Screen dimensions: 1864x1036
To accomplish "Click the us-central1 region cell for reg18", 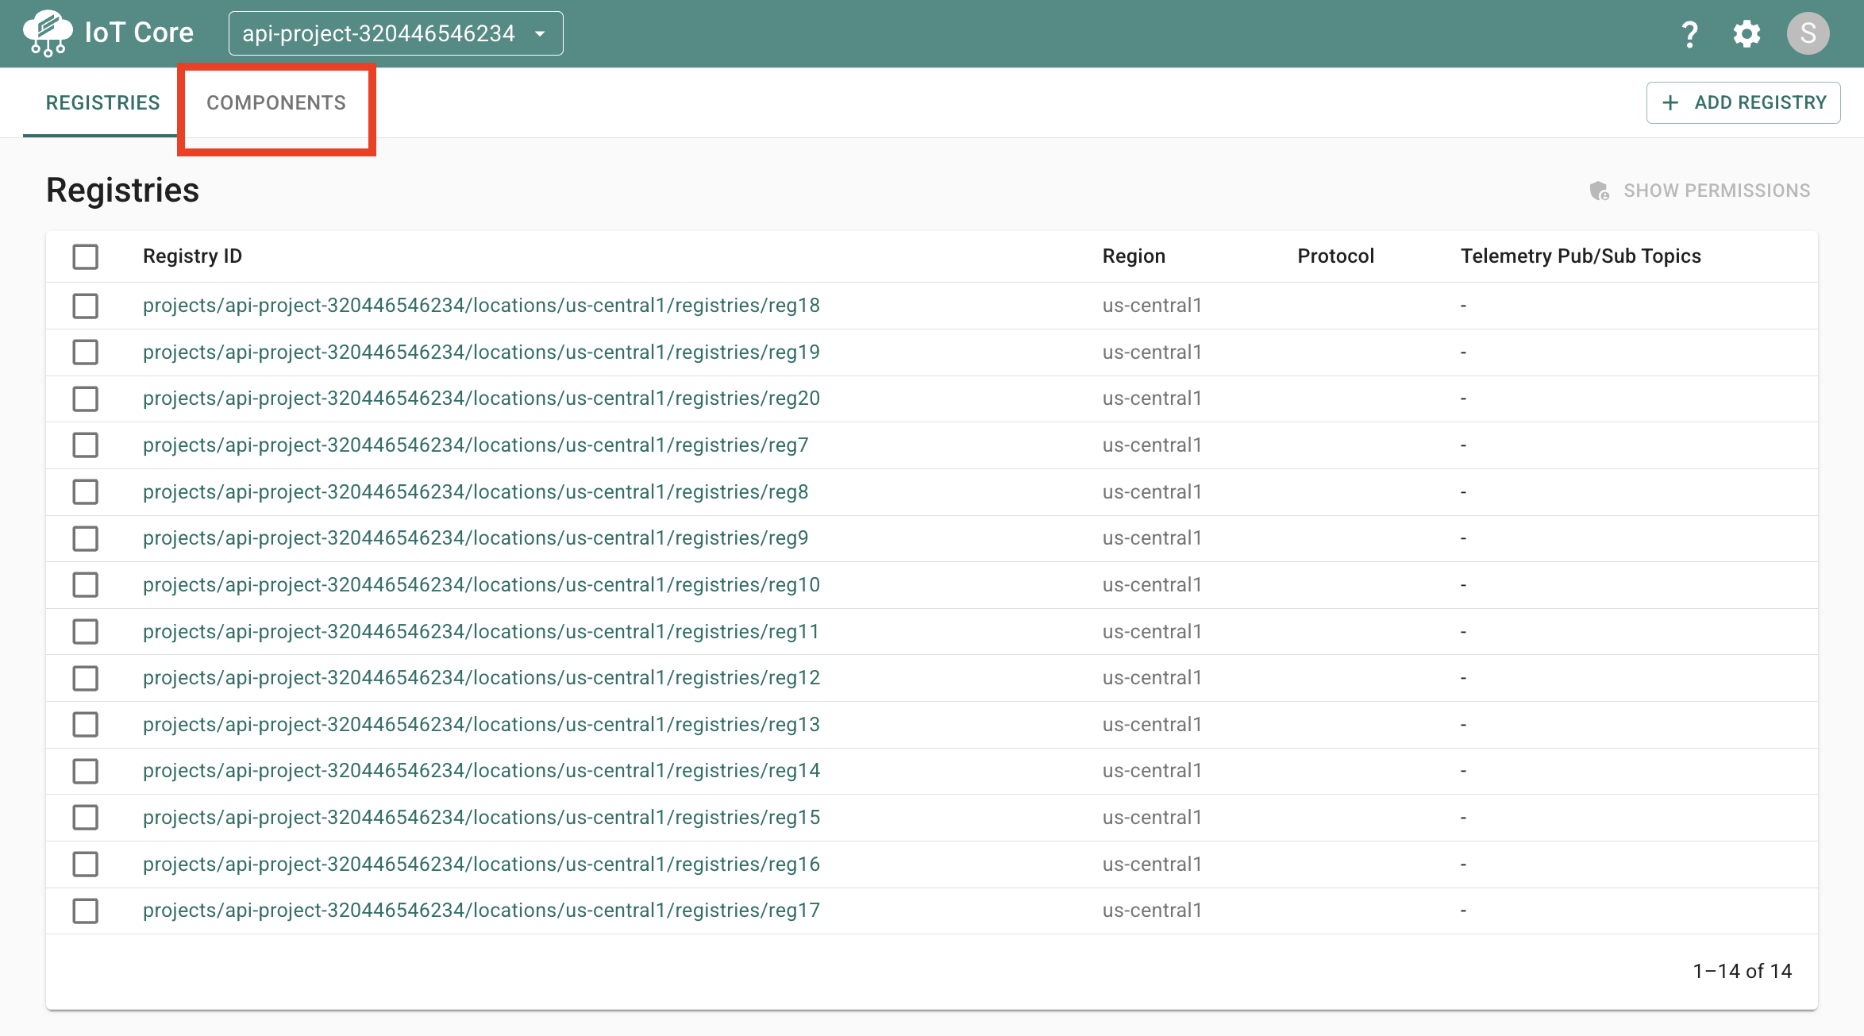I will pyautogui.click(x=1152, y=306).
